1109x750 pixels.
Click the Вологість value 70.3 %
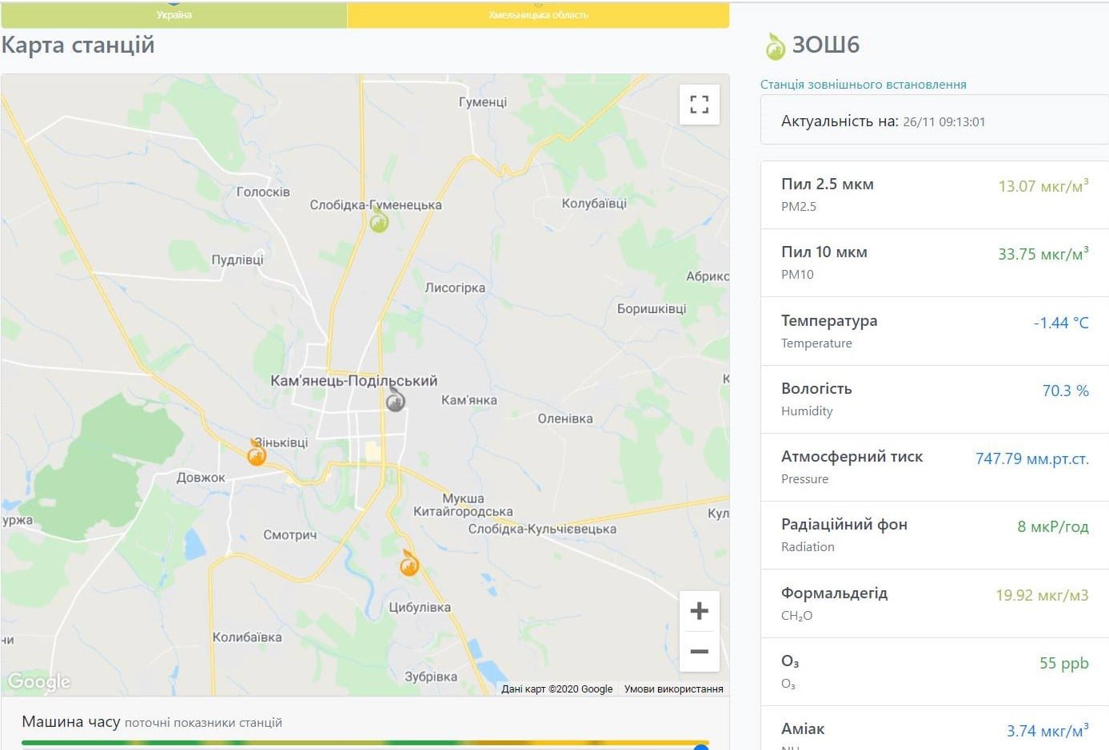[x=1065, y=391]
